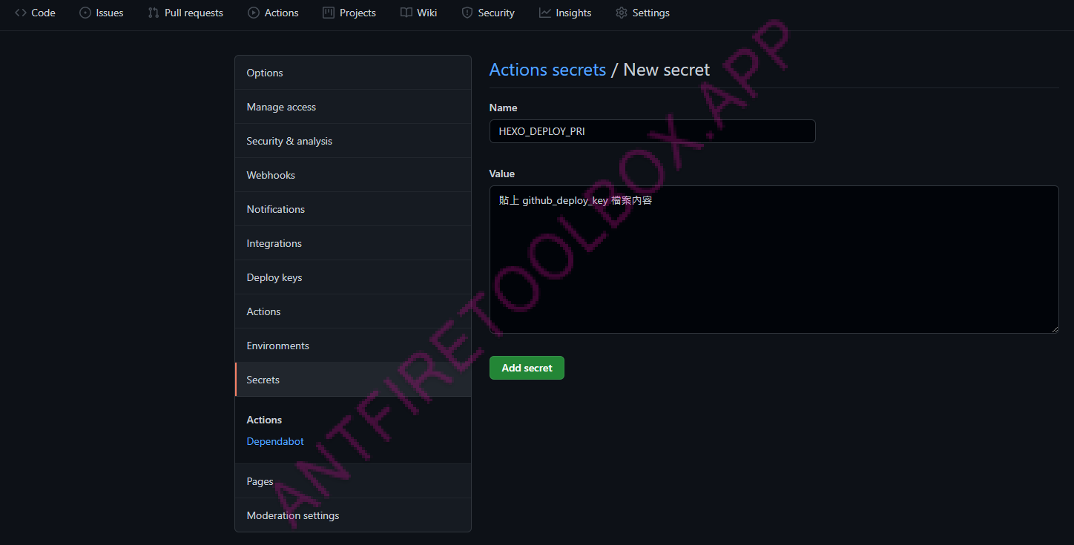The height and width of the screenshot is (545, 1074).
Task: Select Actions under the Secrets submenu
Action: (264, 420)
